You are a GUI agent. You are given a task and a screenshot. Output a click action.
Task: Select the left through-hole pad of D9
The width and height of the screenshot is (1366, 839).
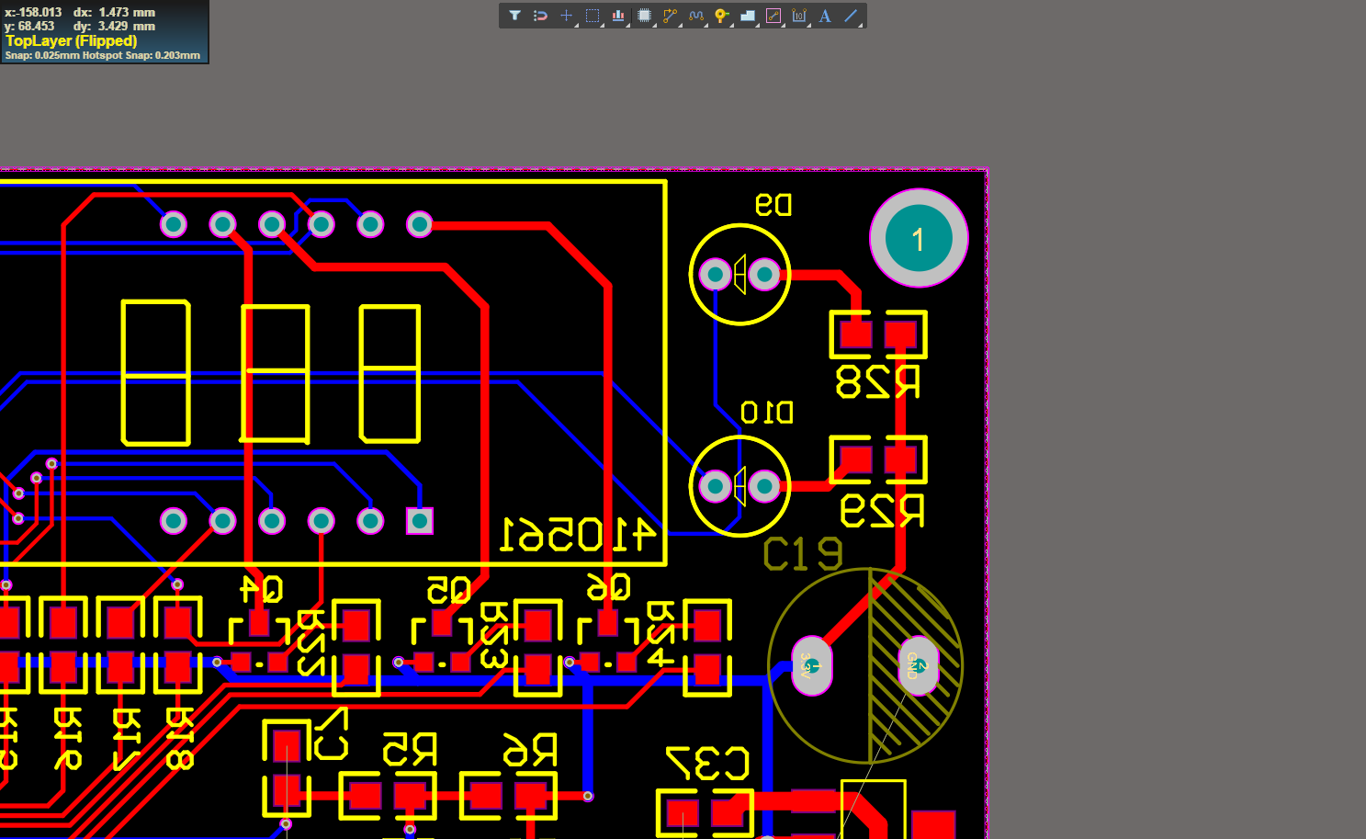pos(715,274)
